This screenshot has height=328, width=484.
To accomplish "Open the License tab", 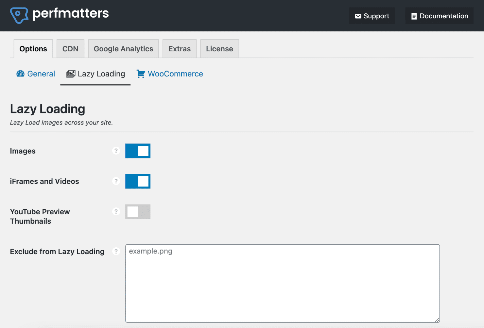I will pyautogui.click(x=219, y=48).
